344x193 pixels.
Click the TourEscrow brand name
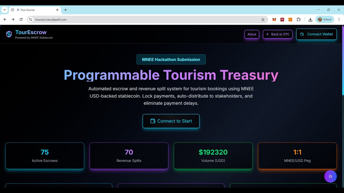31,32
